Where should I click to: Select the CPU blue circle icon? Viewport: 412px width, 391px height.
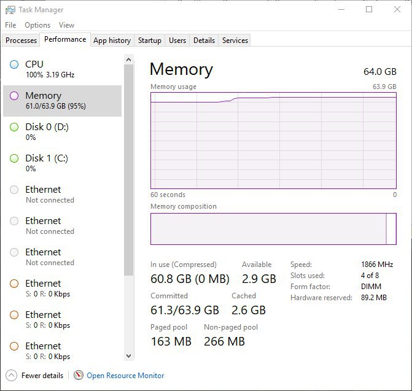tap(14, 64)
